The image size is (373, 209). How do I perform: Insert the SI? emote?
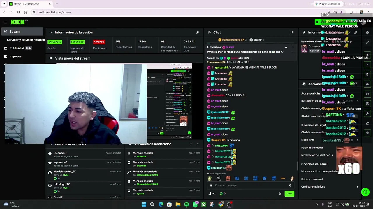[x=264, y=179]
